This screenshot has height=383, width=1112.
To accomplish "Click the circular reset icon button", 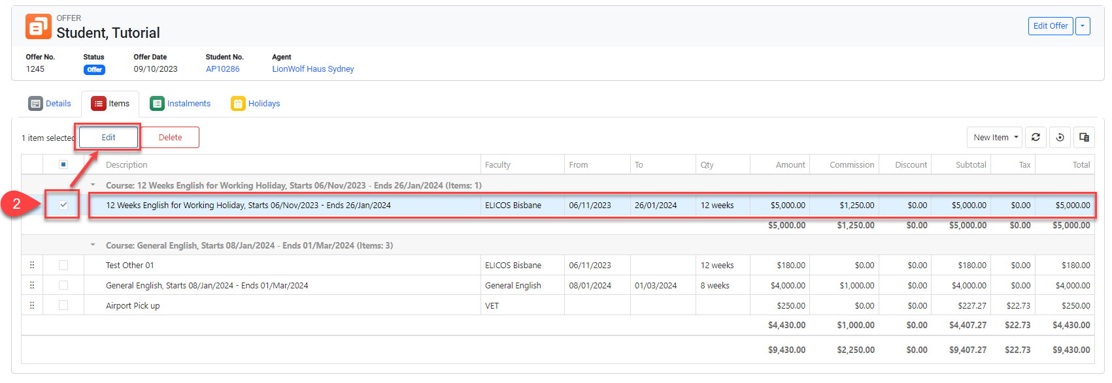I will [1060, 138].
